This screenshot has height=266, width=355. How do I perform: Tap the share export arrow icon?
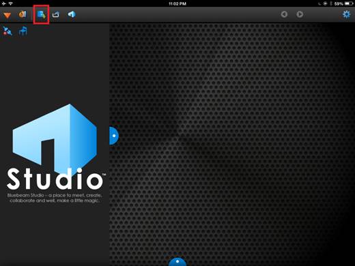[x=56, y=14]
